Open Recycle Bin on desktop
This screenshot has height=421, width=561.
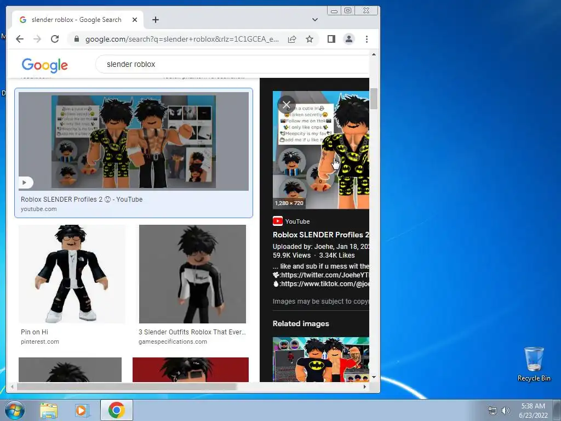coord(534,364)
